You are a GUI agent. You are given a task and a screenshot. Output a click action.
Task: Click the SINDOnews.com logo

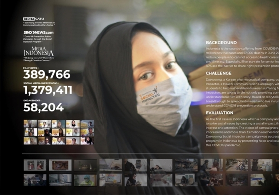point(38,32)
